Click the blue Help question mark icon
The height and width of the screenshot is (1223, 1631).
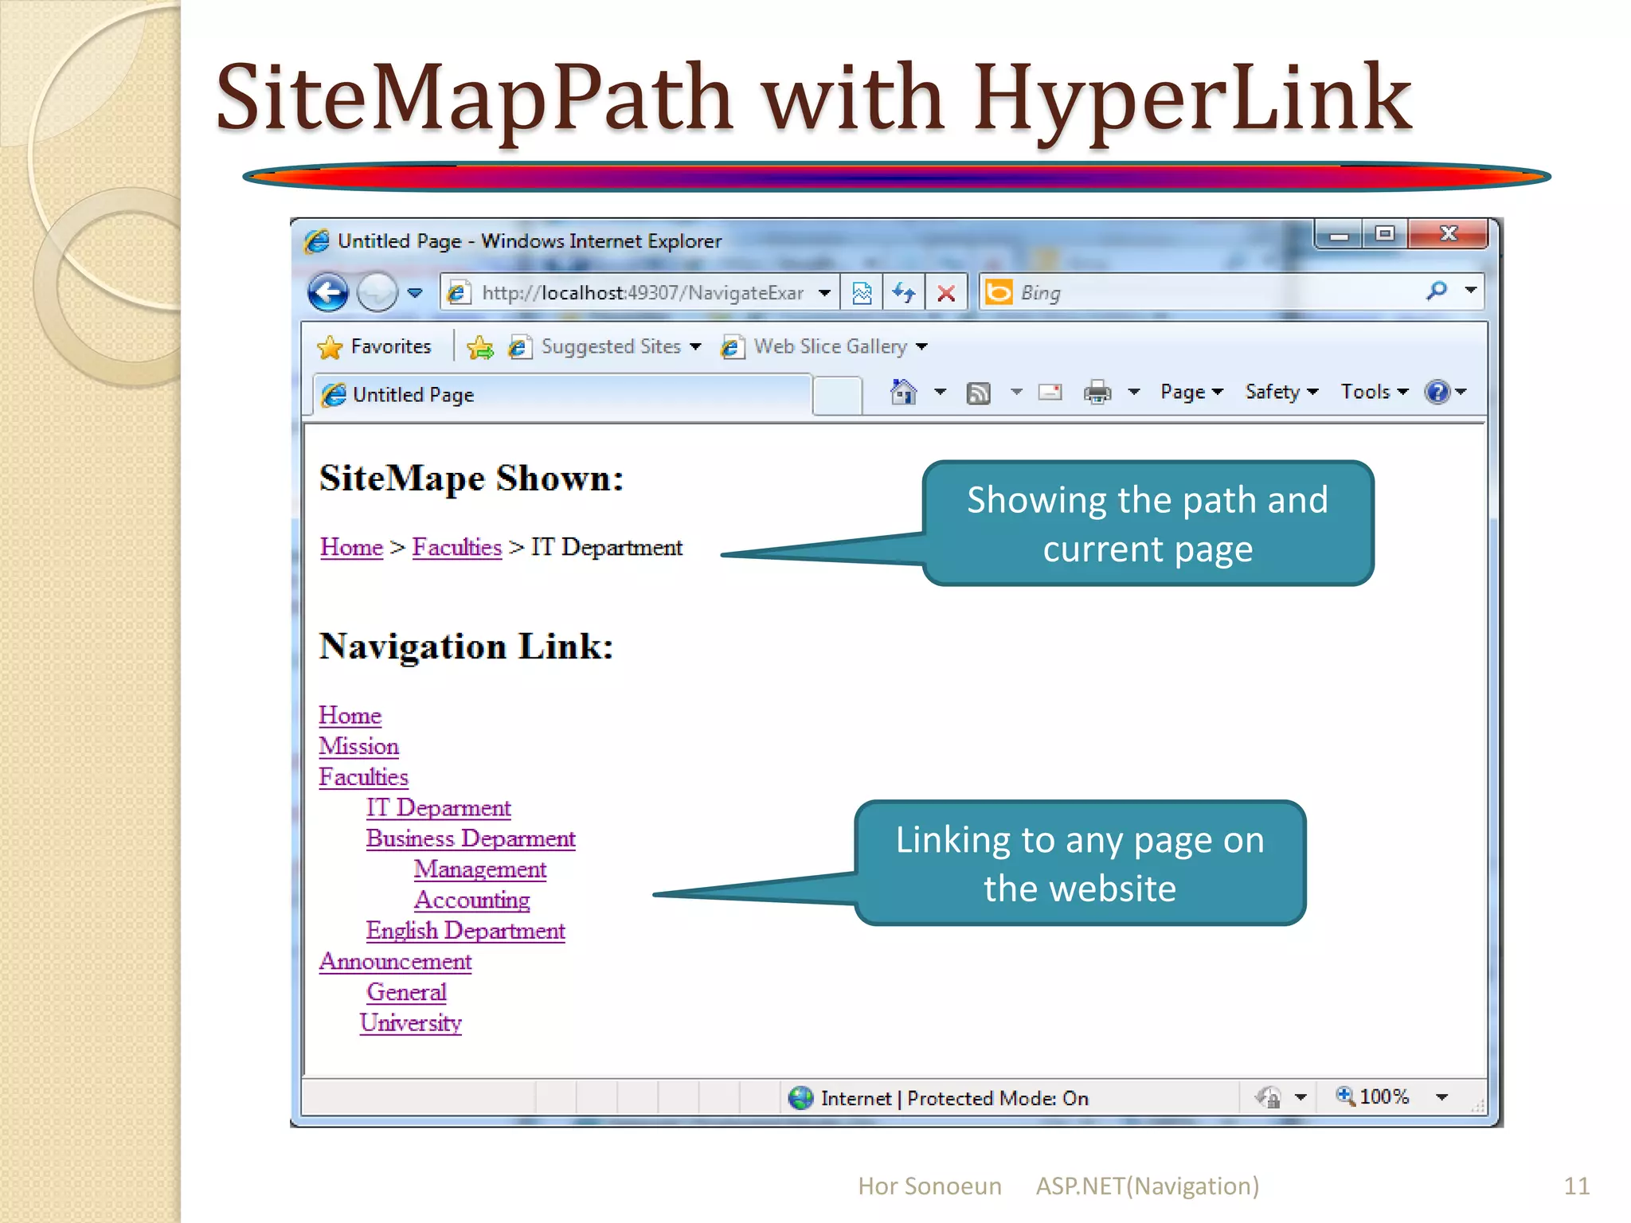click(1437, 392)
